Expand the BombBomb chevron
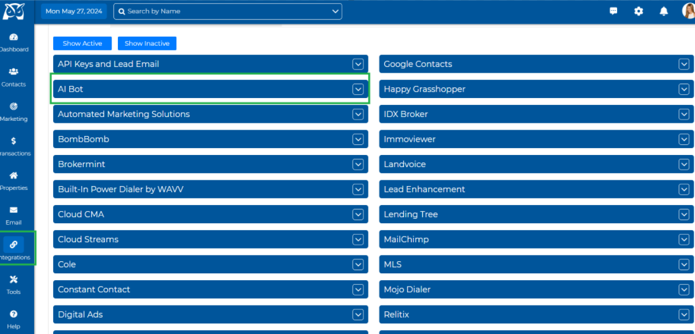695x334 pixels. pos(358,139)
